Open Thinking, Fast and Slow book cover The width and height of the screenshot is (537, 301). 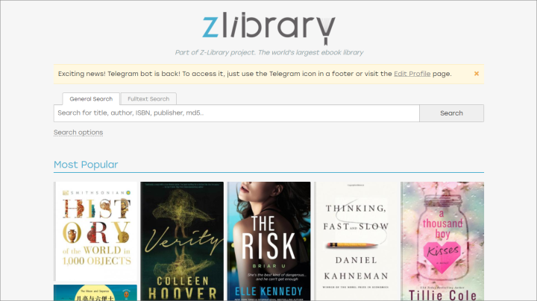point(356,241)
